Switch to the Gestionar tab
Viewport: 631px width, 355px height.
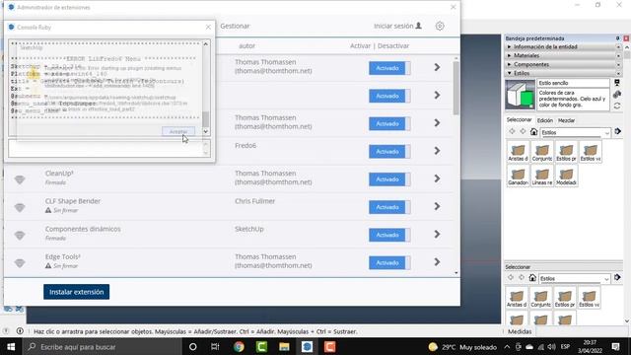click(x=235, y=26)
